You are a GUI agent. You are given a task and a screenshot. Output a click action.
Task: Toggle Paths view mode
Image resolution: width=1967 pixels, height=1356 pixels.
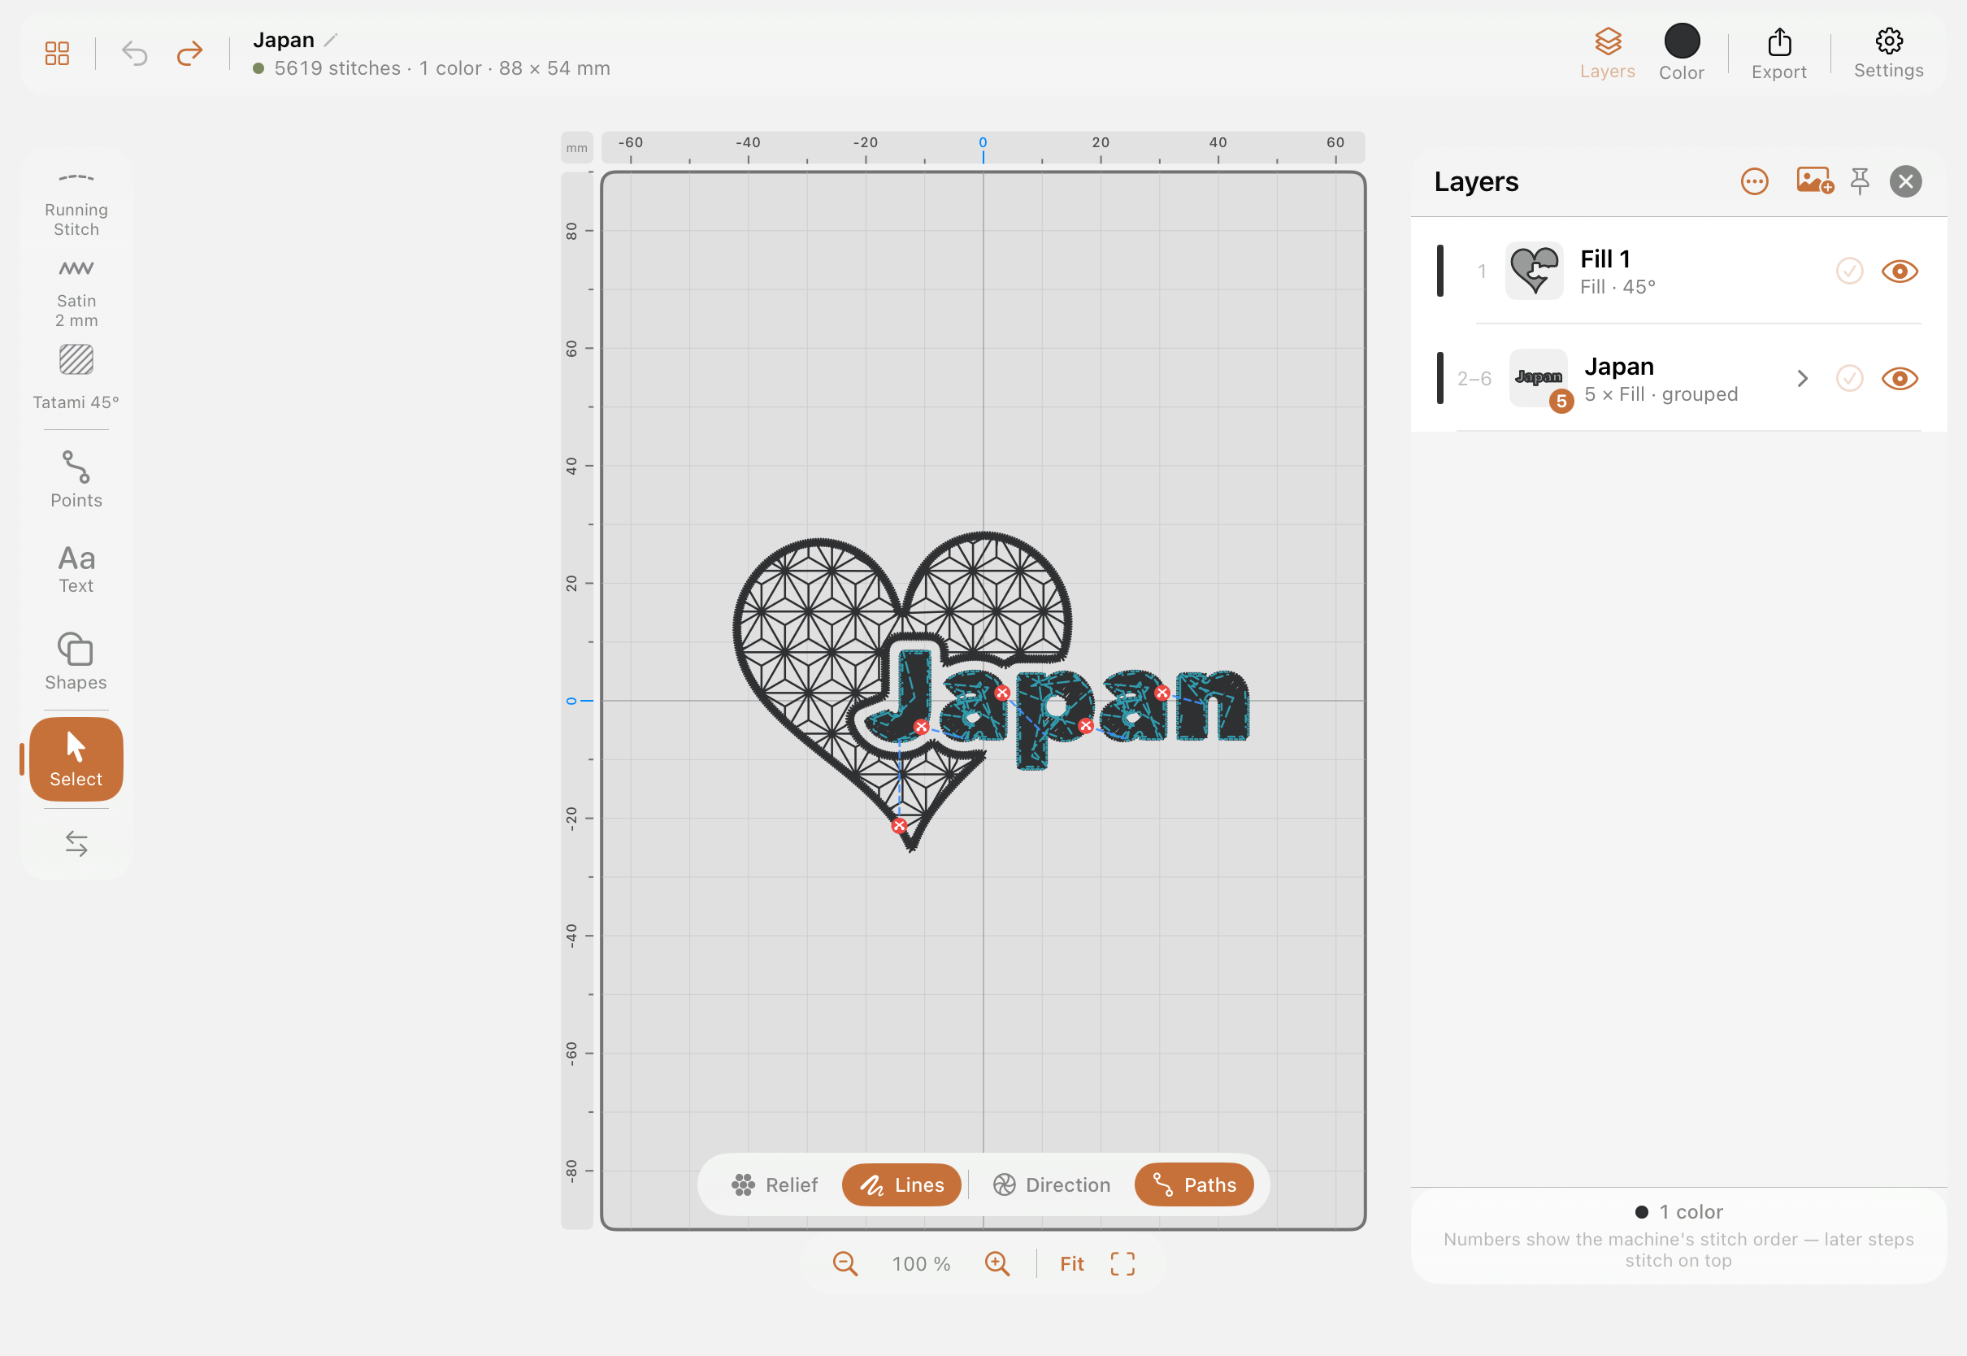click(1193, 1184)
